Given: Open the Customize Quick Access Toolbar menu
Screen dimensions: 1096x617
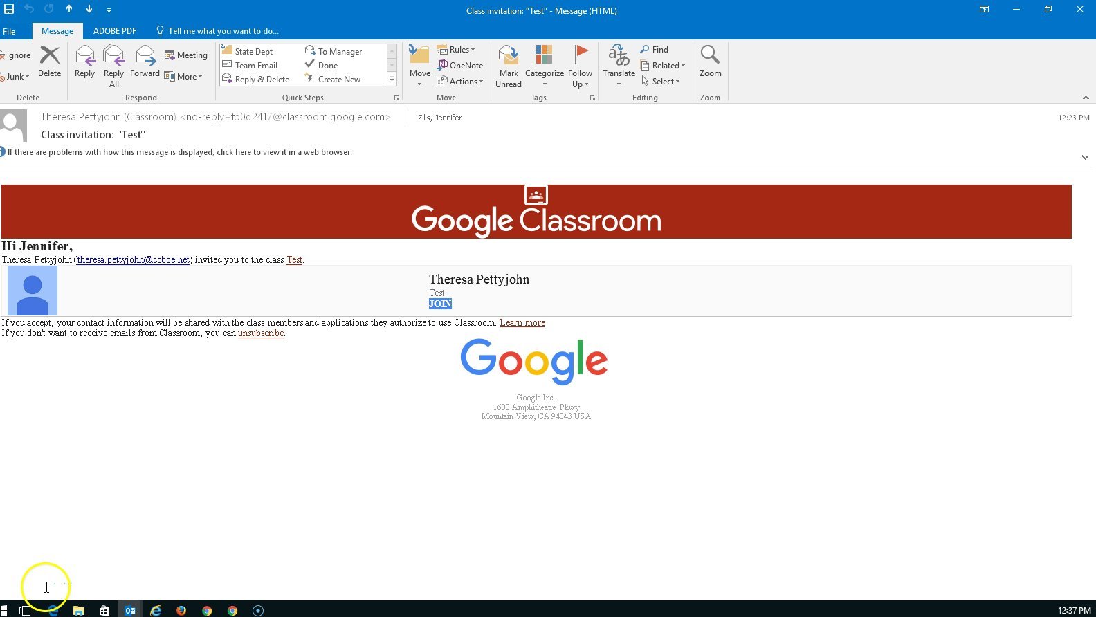Looking at the screenshot, I should point(109,10).
